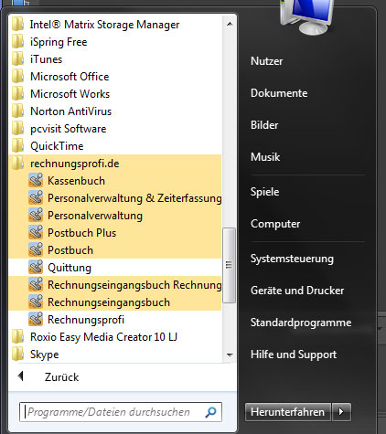The height and width of the screenshot is (434, 386).
Task: Go back with the Zurück button
Action: point(61,377)
